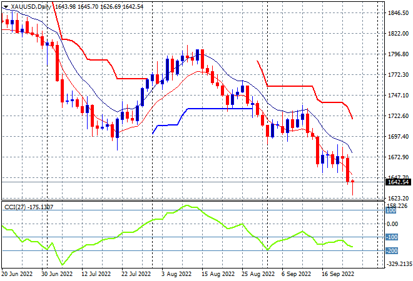413x281 pixels.
Task: Click the CCI -200 level marker
Action: (392, 251)
